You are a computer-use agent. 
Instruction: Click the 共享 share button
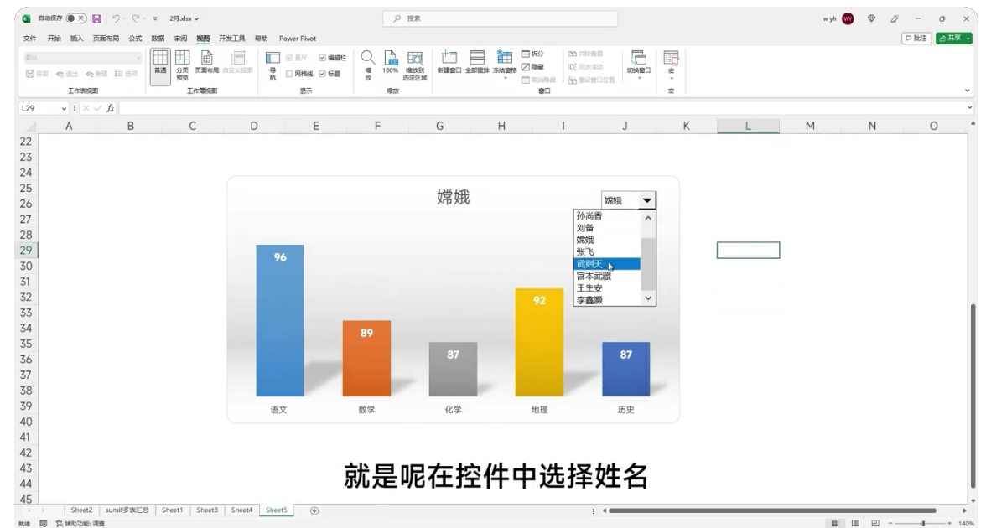[953, 39]
